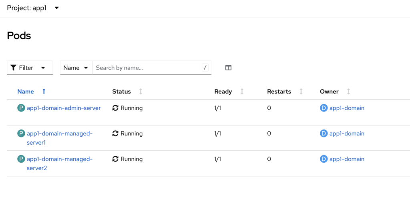Click the sort icon next to Ready
This screenshot has height=201, width=410.
click(242, 92)
